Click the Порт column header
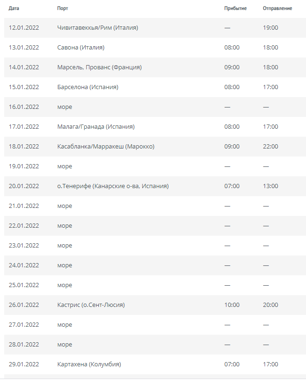This screenshot has height=380, width=306. pos(63,8)
